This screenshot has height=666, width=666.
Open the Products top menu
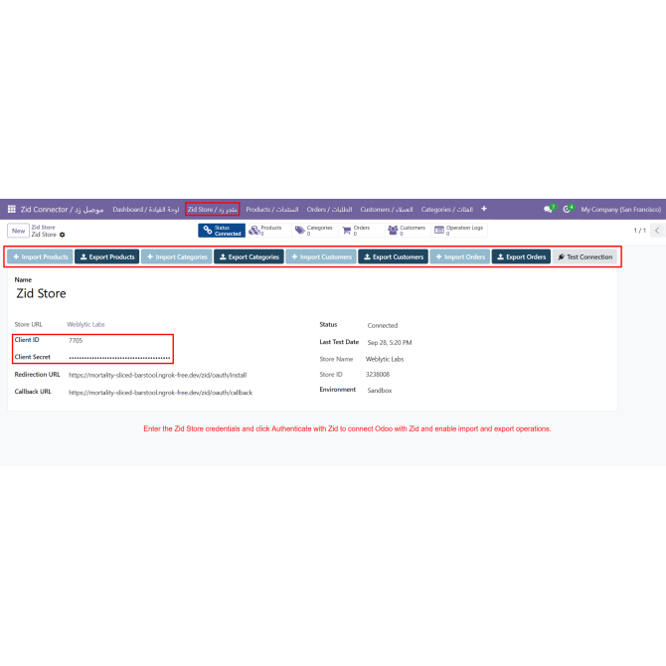(271, 210)
